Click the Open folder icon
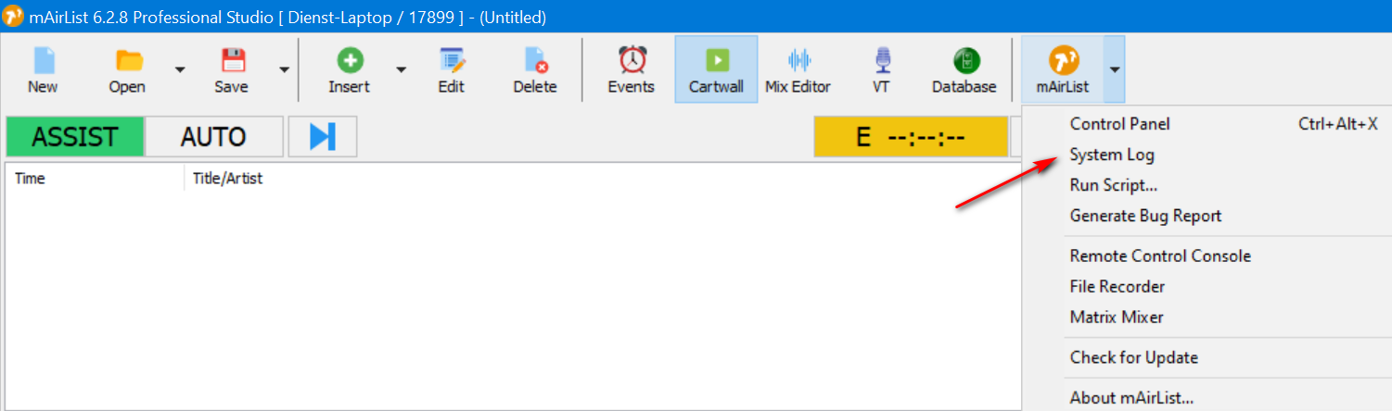Screen dimensions: 1392x411 pyautogui.click(x=128, y=61)
